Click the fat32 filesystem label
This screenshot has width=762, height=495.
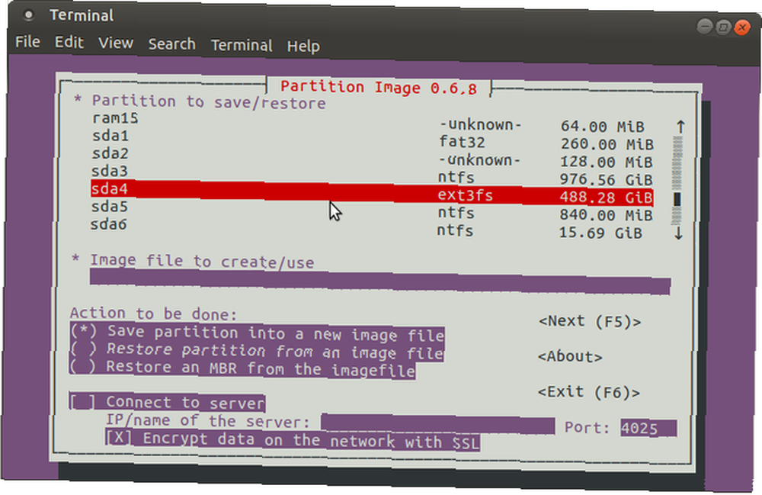[463, 142]
